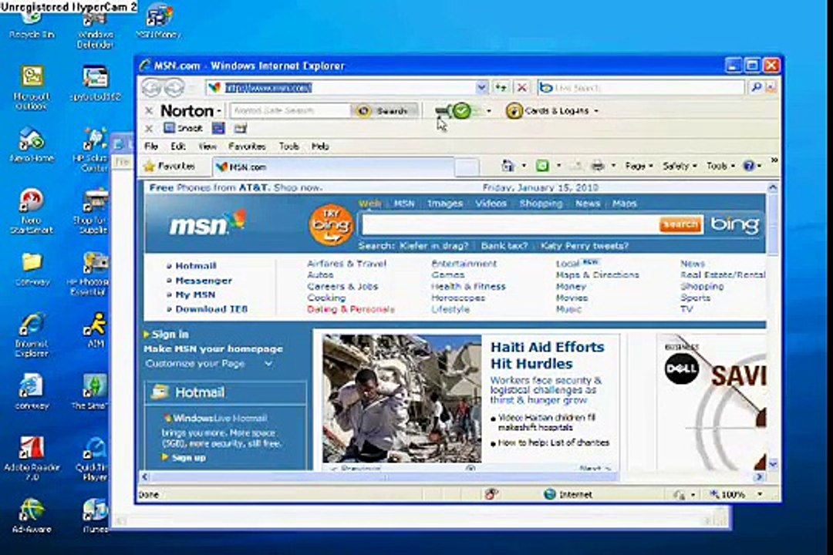Open the address bar URL dropdown
The image size is (833, 555).
[x=481, y=88]
